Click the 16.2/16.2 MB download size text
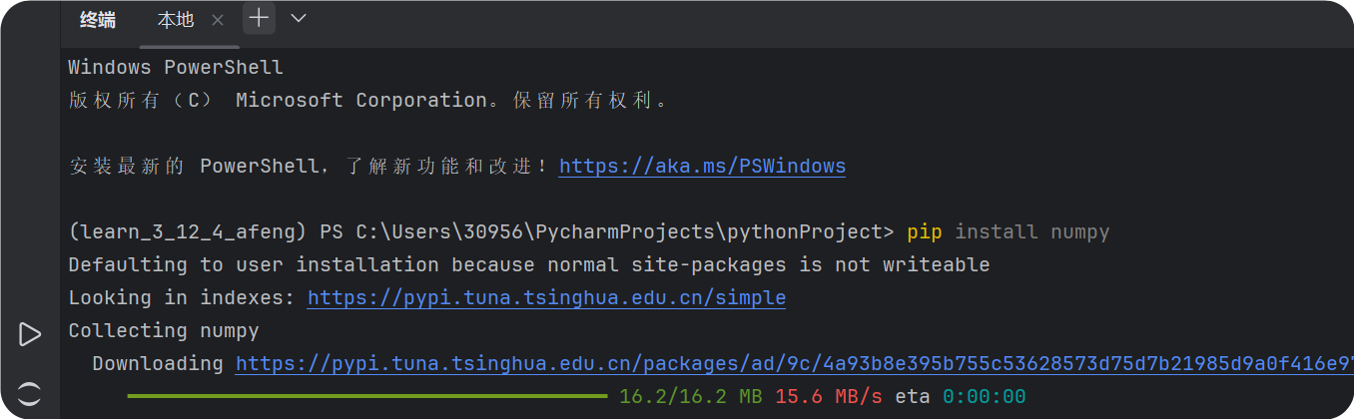 click(691, 396)
